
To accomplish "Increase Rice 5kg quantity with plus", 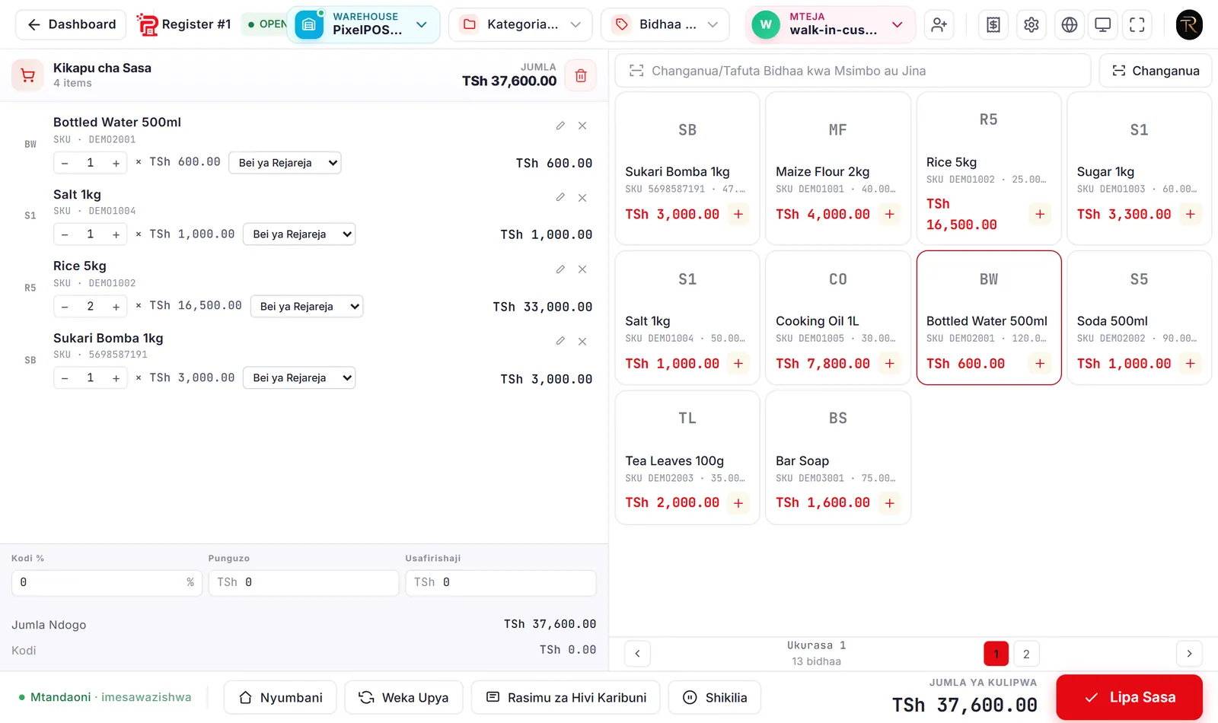I will point(116,307).
